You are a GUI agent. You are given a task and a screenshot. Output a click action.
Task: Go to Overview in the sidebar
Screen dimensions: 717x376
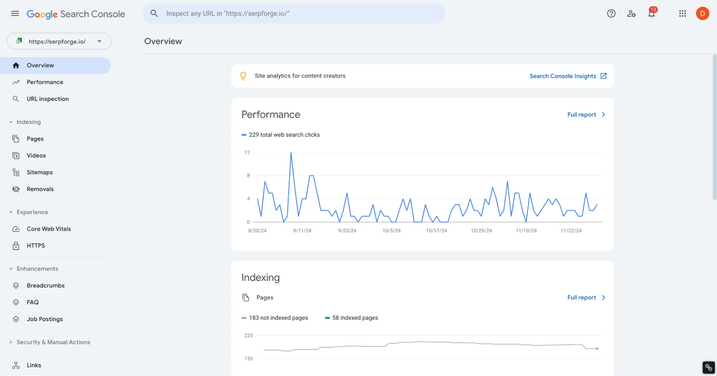pos(55,65)
